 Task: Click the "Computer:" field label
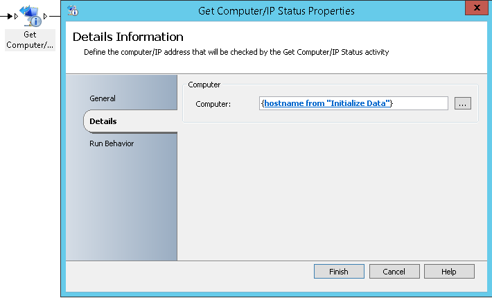[213, 104]
